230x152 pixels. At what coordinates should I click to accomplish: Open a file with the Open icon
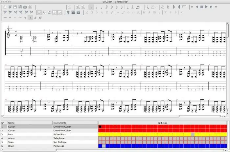pyautogui.click(x=10, y=7)
